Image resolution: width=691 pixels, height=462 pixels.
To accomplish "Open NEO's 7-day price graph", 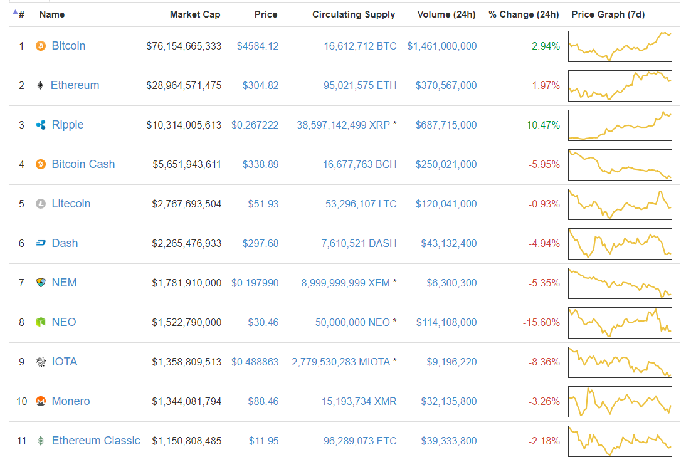I will [x=620, y=323].
